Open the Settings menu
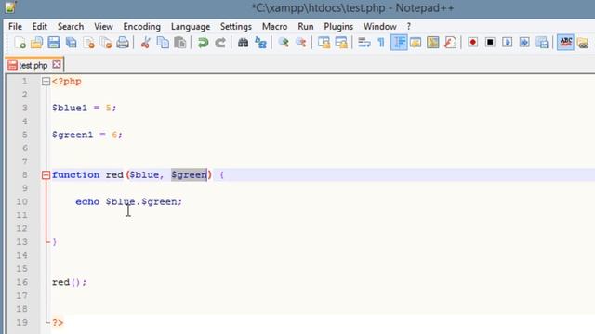The height and width of the screenshot is (334, 595). (235, 27)
